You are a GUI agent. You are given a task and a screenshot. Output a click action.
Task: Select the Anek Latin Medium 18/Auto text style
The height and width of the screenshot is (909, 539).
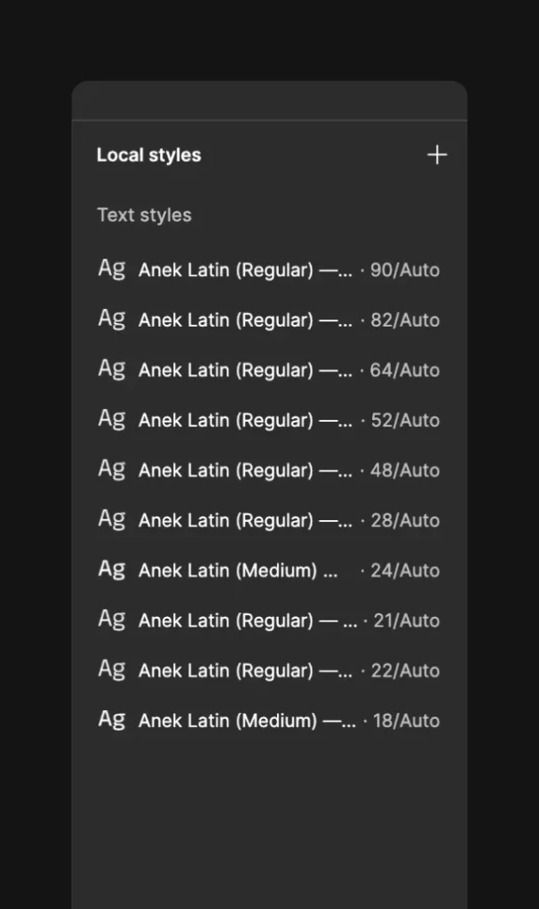(x=266, y=720)
